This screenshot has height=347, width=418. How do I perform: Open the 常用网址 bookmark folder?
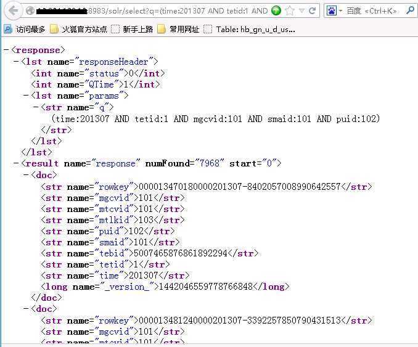tap(178, 29)
